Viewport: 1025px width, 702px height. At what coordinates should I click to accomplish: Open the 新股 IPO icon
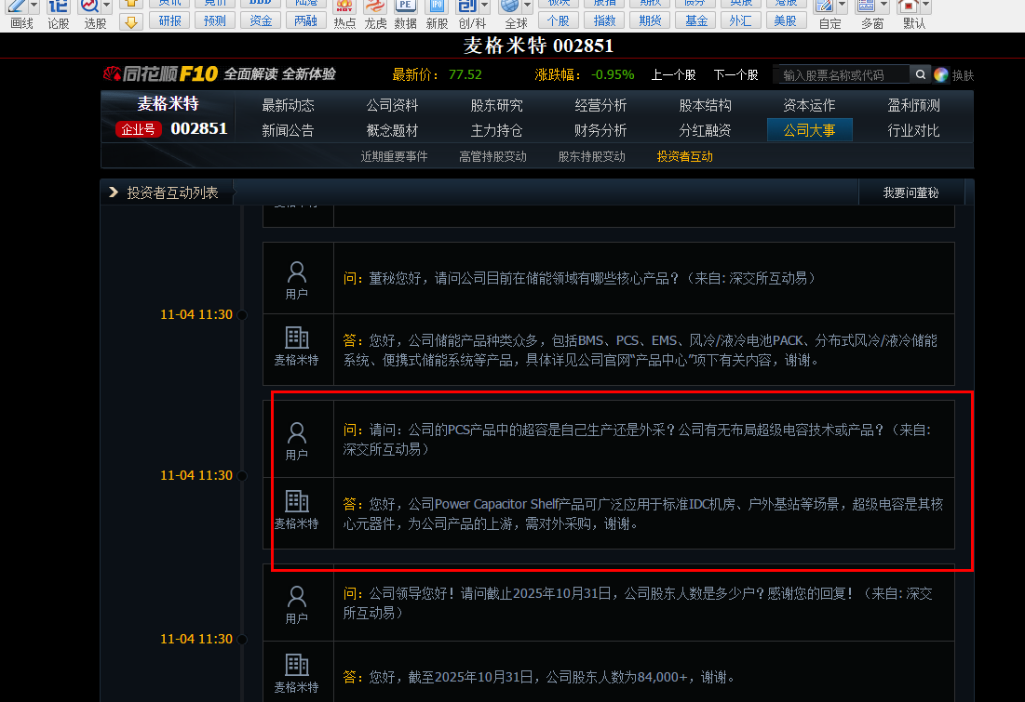(x=437, y=7)
